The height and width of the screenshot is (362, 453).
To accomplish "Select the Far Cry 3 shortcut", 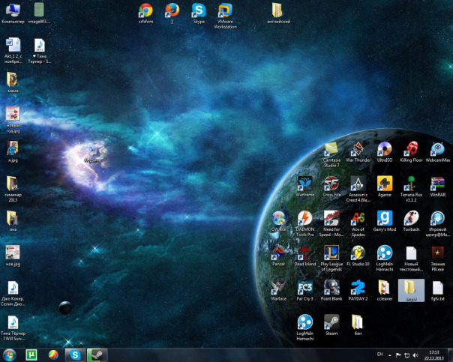I will point(304,288).
